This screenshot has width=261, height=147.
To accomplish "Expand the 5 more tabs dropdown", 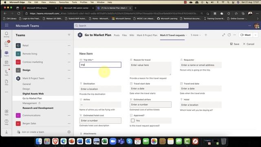I will [196, 35].
